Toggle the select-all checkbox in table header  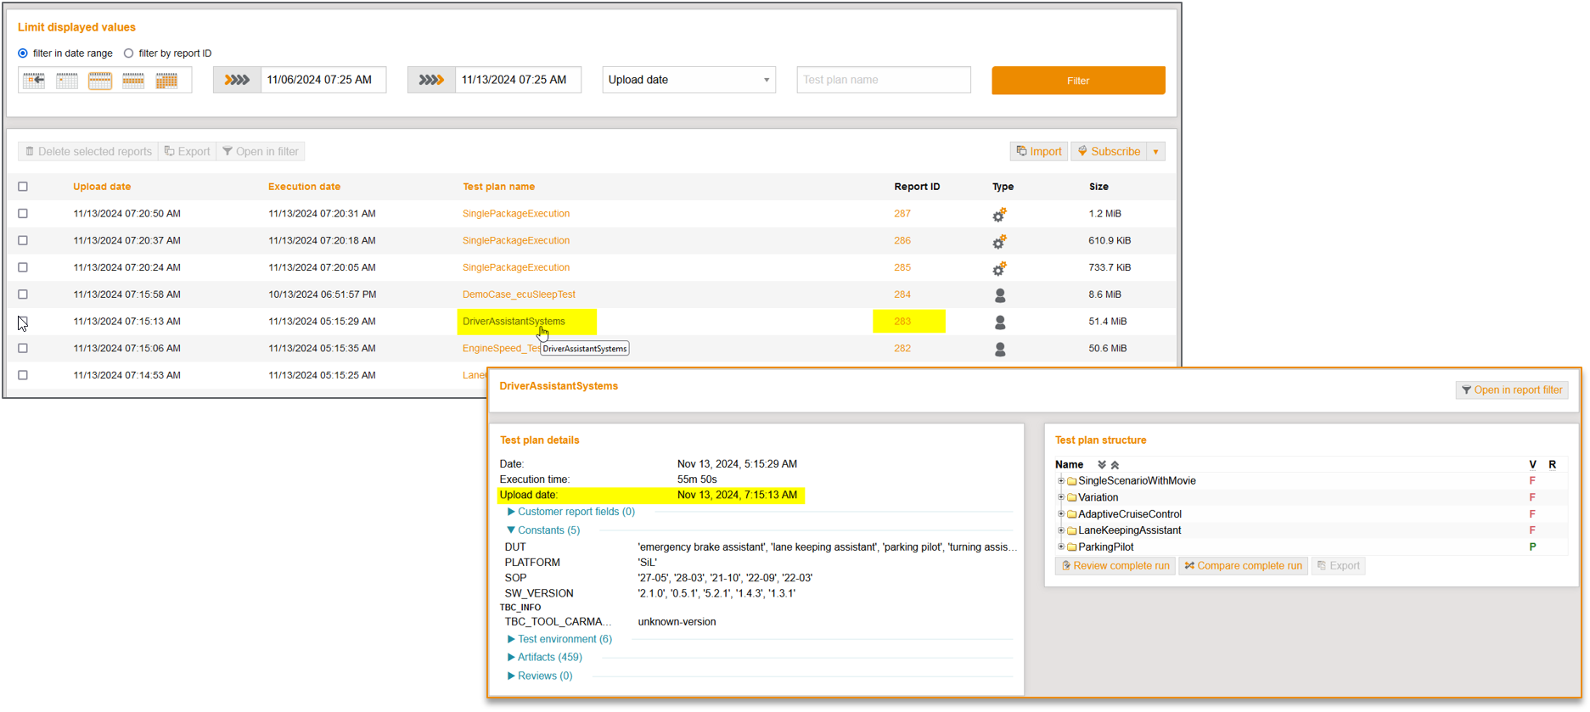tap(23, 187)
